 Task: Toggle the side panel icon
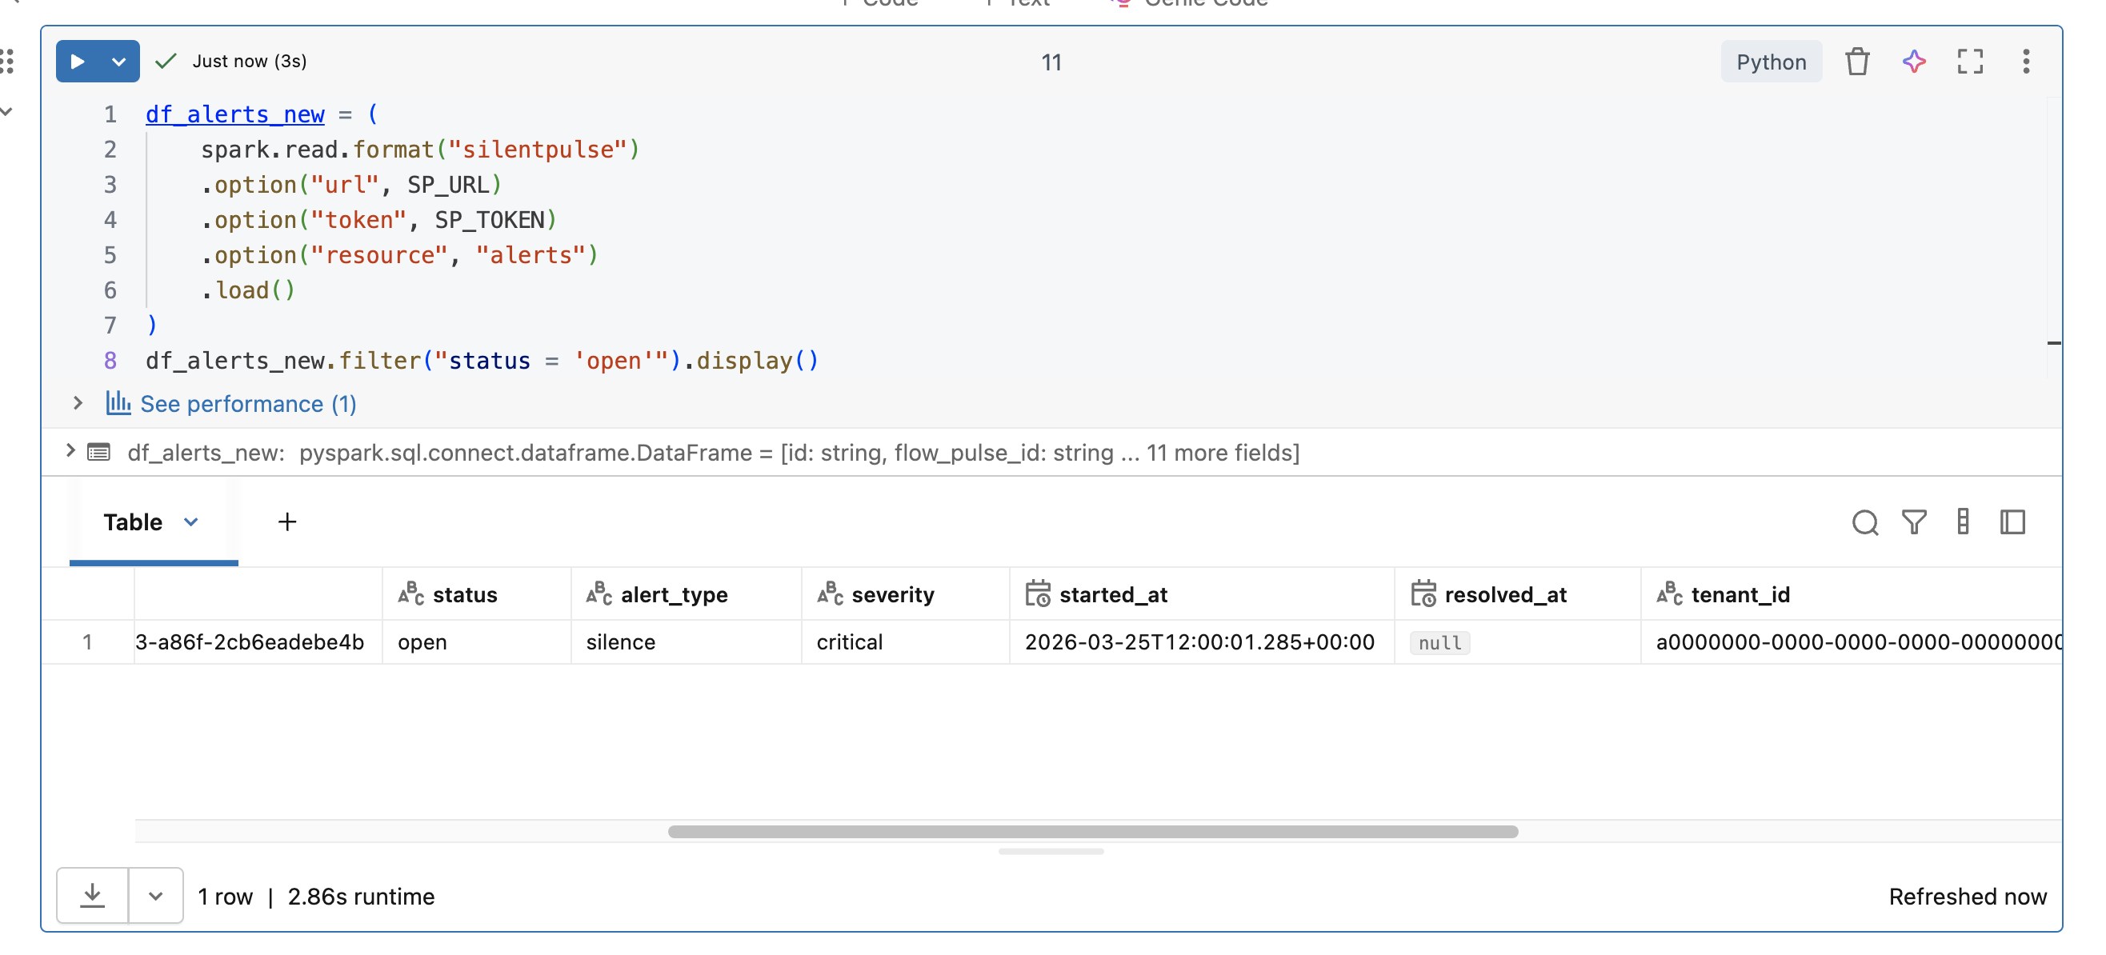(x=2012, y=522)
